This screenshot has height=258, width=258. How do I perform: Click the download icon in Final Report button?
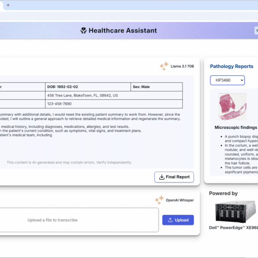tap(162, 177)
